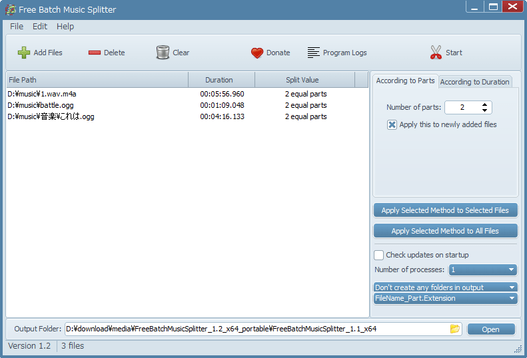This screenshot has width=527, height=358.
Task: Click the red minus Delete icon
Action: click(95, 53)
